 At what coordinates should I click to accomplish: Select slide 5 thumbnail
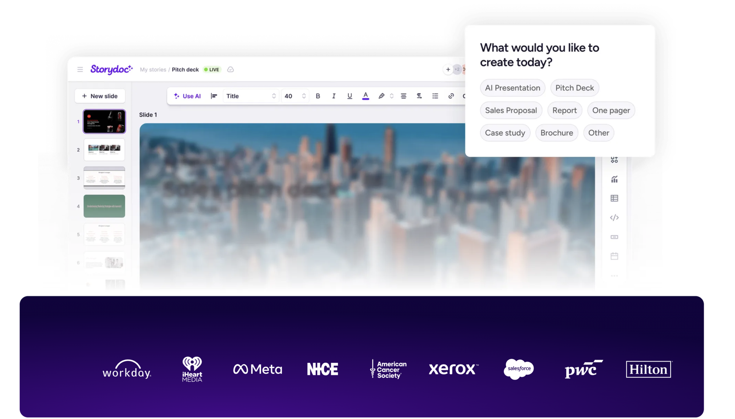104,234
